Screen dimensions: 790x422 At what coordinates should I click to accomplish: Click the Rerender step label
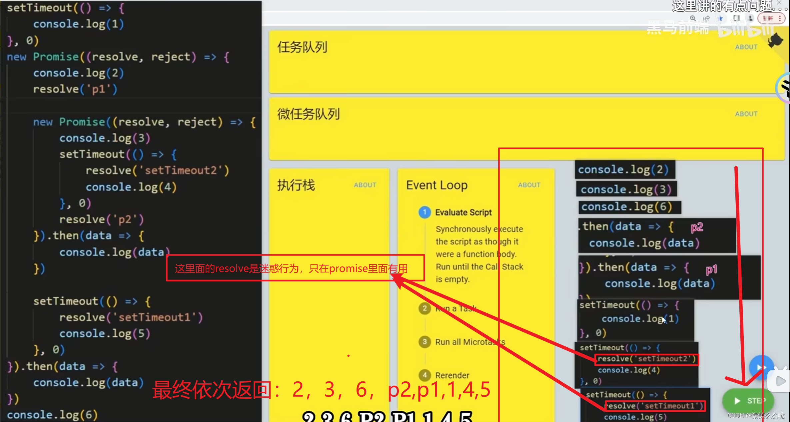coord(452,375)
